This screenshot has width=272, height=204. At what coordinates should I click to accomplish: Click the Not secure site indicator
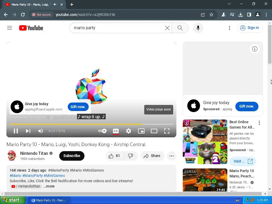pyautogui.click(x=41, y=15)
